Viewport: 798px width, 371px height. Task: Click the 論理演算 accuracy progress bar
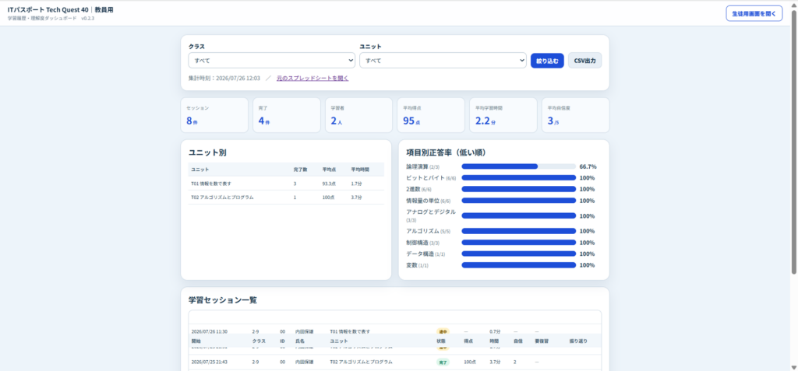(x=518, y=166)
